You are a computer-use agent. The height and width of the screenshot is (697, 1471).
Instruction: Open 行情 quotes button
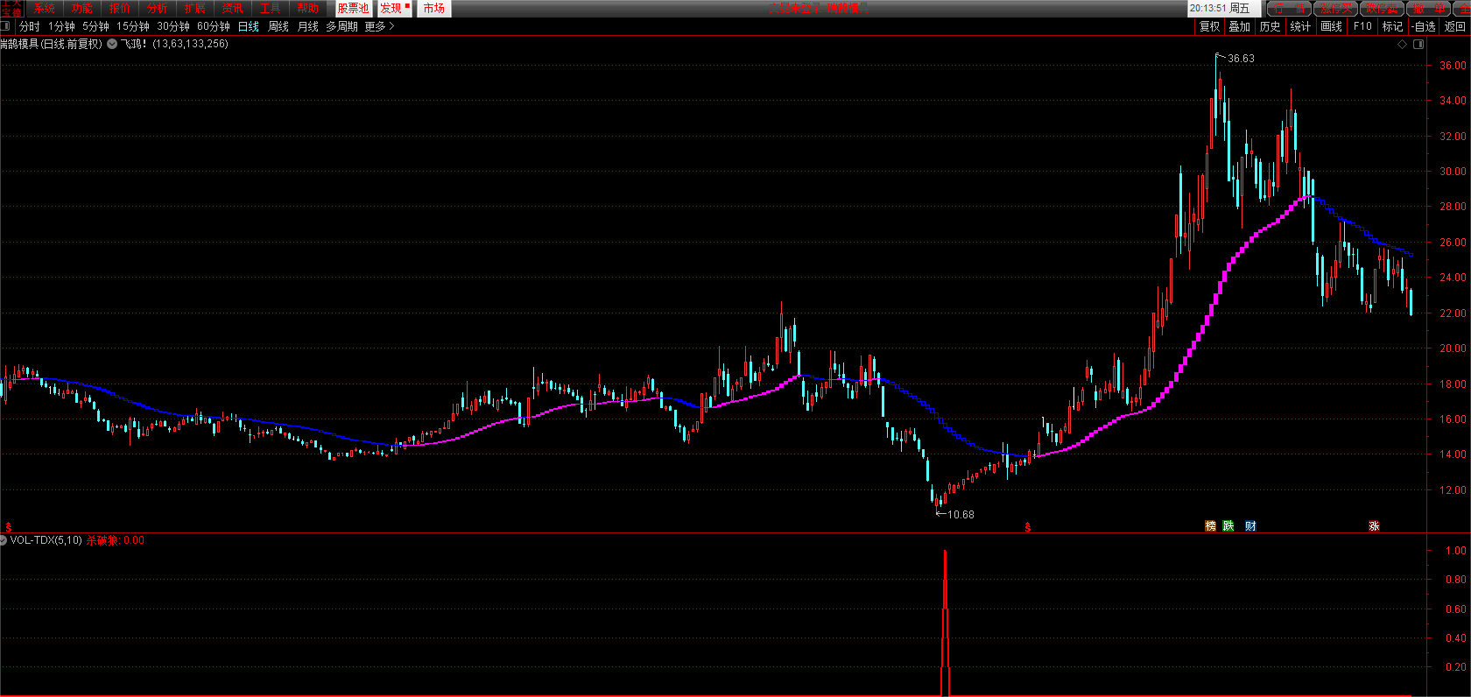coord(1289,8)
